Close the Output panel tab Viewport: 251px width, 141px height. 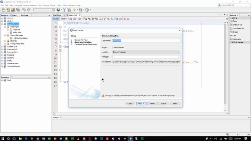pos(60,117)
